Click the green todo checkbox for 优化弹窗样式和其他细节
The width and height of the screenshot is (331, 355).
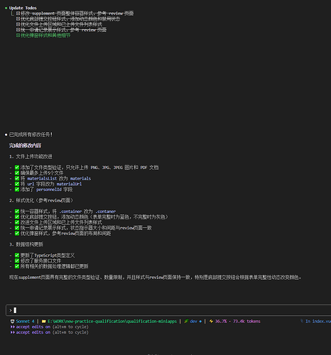pyautogui.click(x=18, y=35)
